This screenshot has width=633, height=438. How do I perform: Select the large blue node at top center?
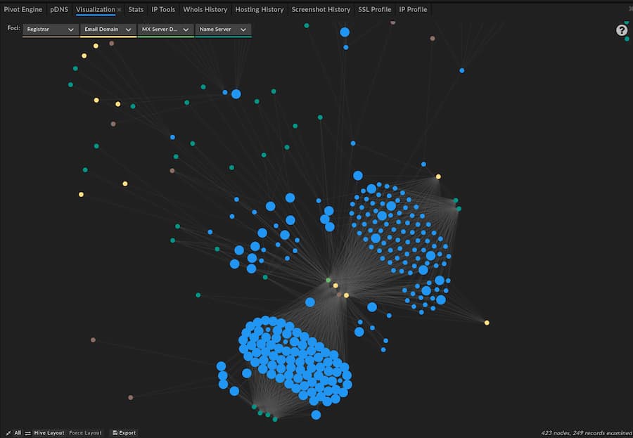coord(344,31)
